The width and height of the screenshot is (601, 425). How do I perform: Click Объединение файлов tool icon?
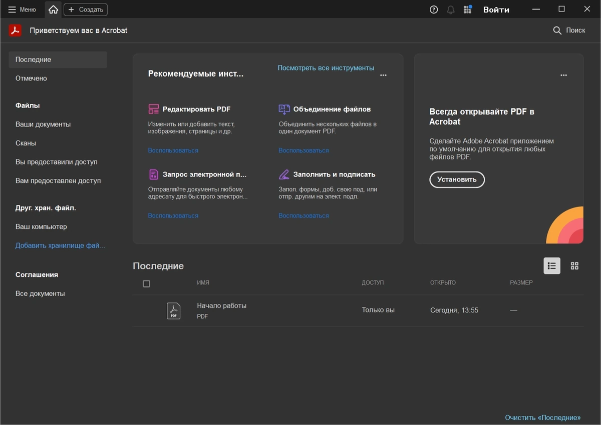(284, 109)
